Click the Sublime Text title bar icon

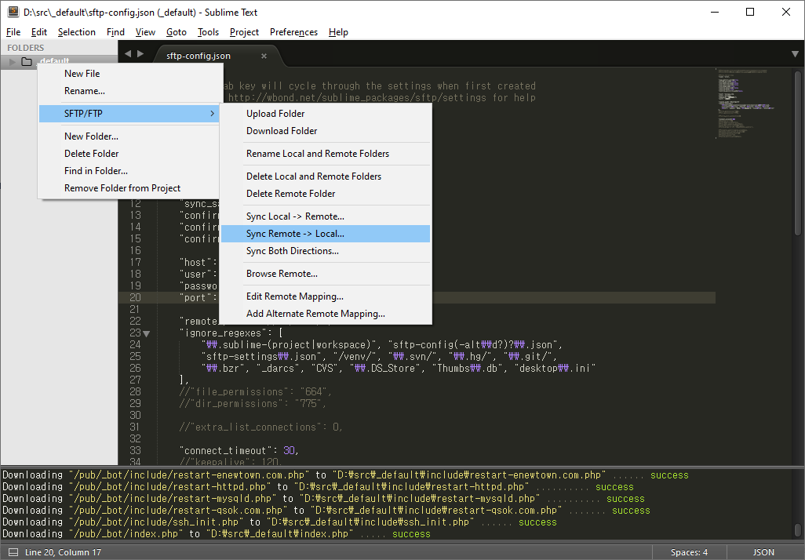(x=13, y=13)
